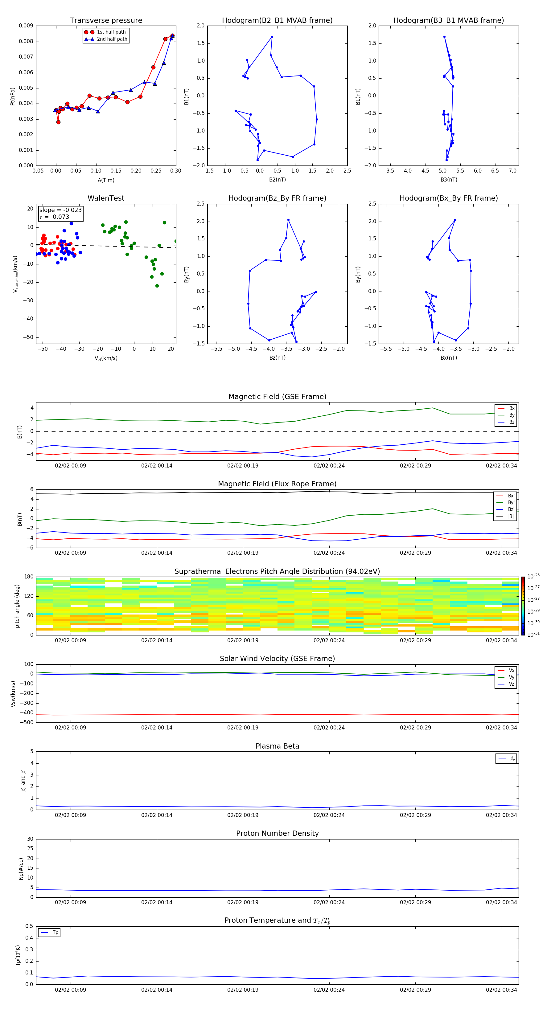Select the 'pitch angle (deg)' axis label

(17, 606)
